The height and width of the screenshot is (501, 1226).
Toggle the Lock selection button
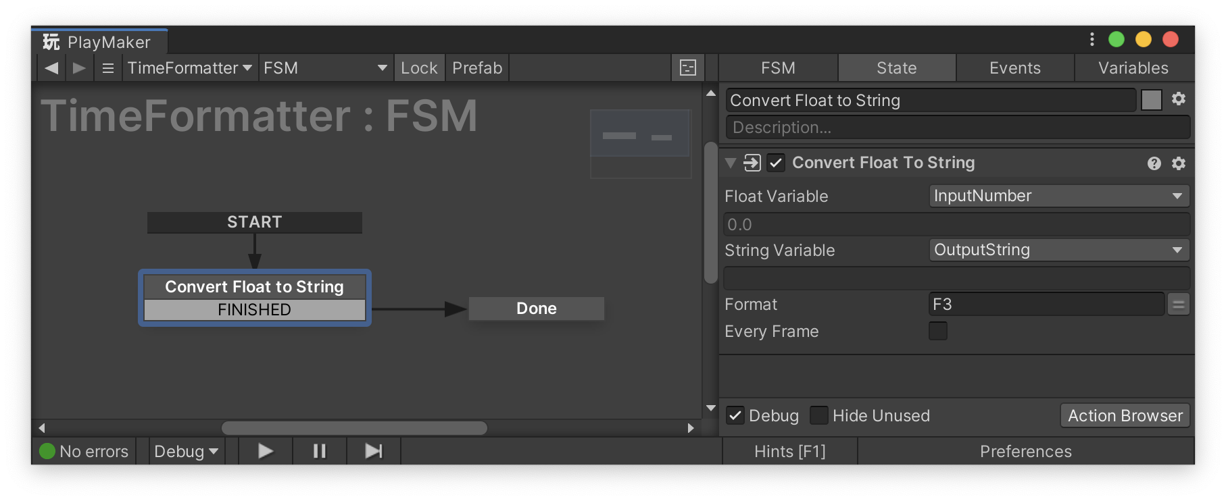(x=419, y=68)
